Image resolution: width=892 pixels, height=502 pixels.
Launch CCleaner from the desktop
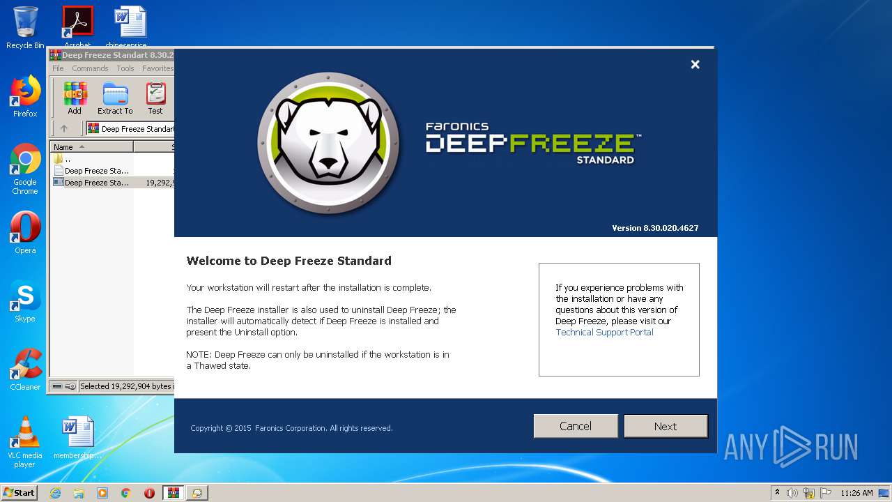(x=25, y=370)
